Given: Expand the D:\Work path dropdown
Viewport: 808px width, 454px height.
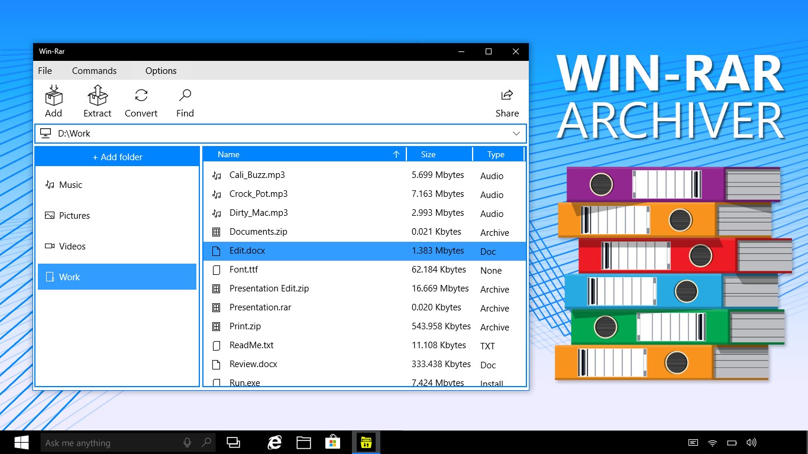Looking at the screenshot, I should [516, 134].
